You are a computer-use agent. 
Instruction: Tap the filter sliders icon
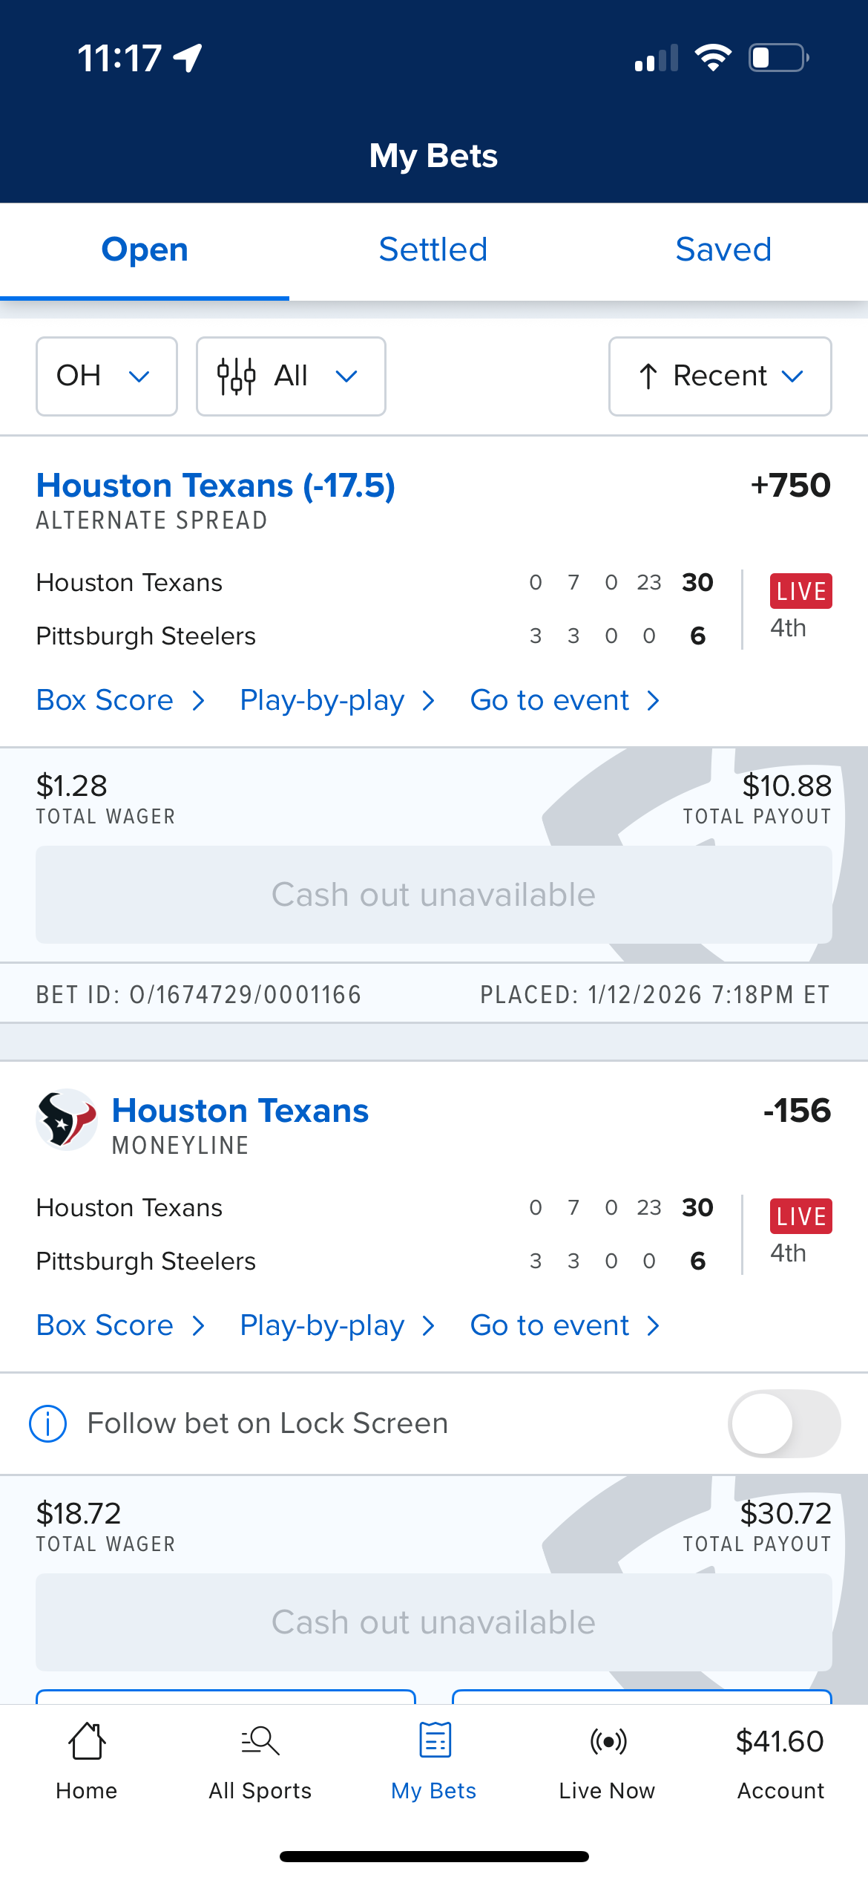(x=236, y=376)
